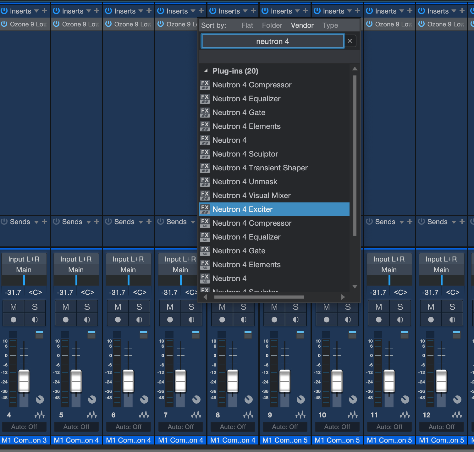
Task: Bypass Ozone 9 on channel 12
Action: pos(422,24)
